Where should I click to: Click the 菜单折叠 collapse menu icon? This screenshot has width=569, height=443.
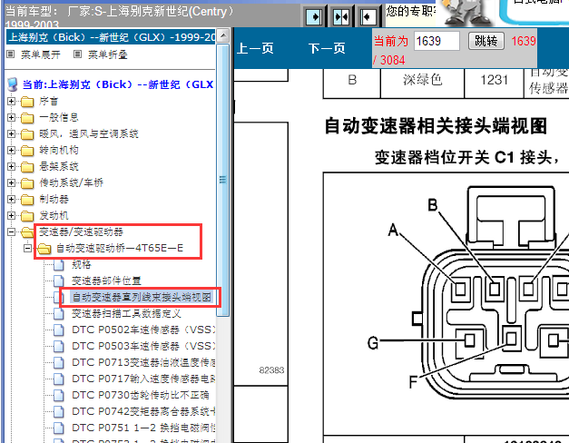78,54
